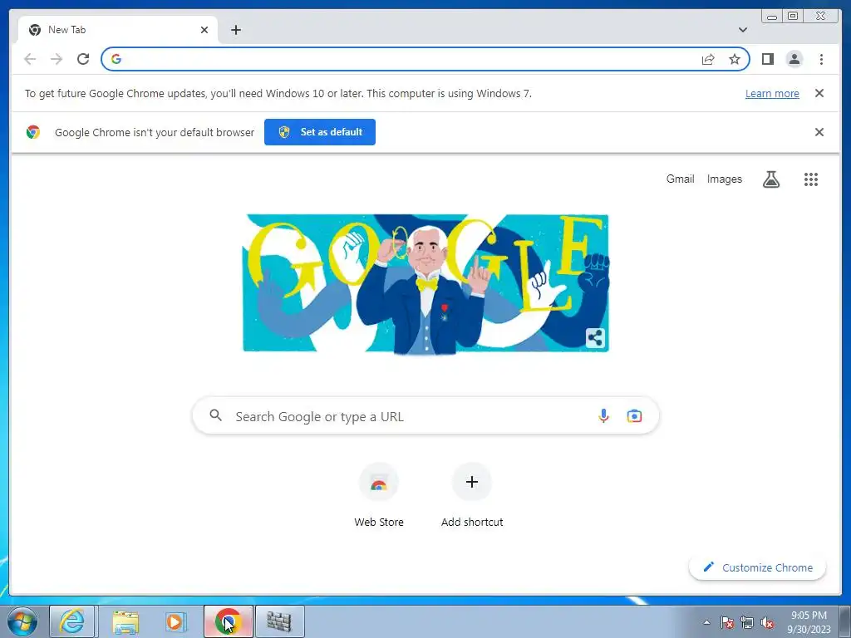The width and height of the screenshot is (851, 638).
Task: Start voice search with microphone
Action: tap(603, 416)
